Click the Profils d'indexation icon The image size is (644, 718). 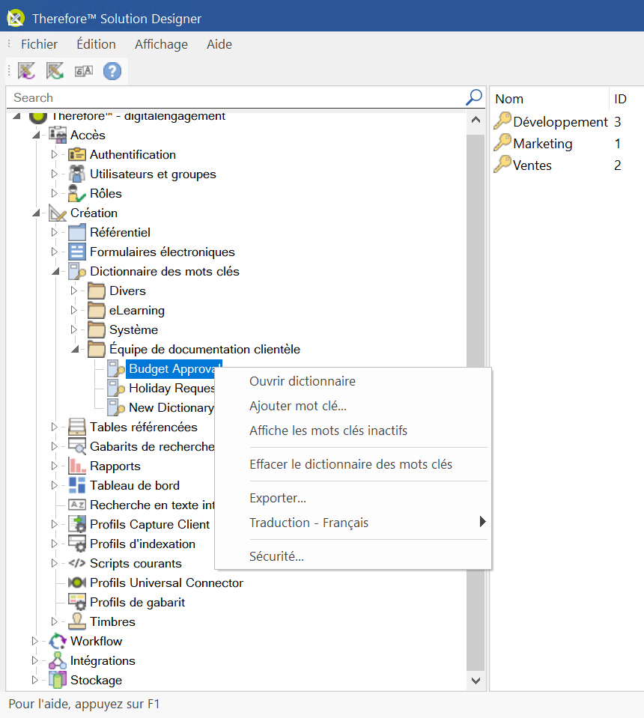coord(77,544)
